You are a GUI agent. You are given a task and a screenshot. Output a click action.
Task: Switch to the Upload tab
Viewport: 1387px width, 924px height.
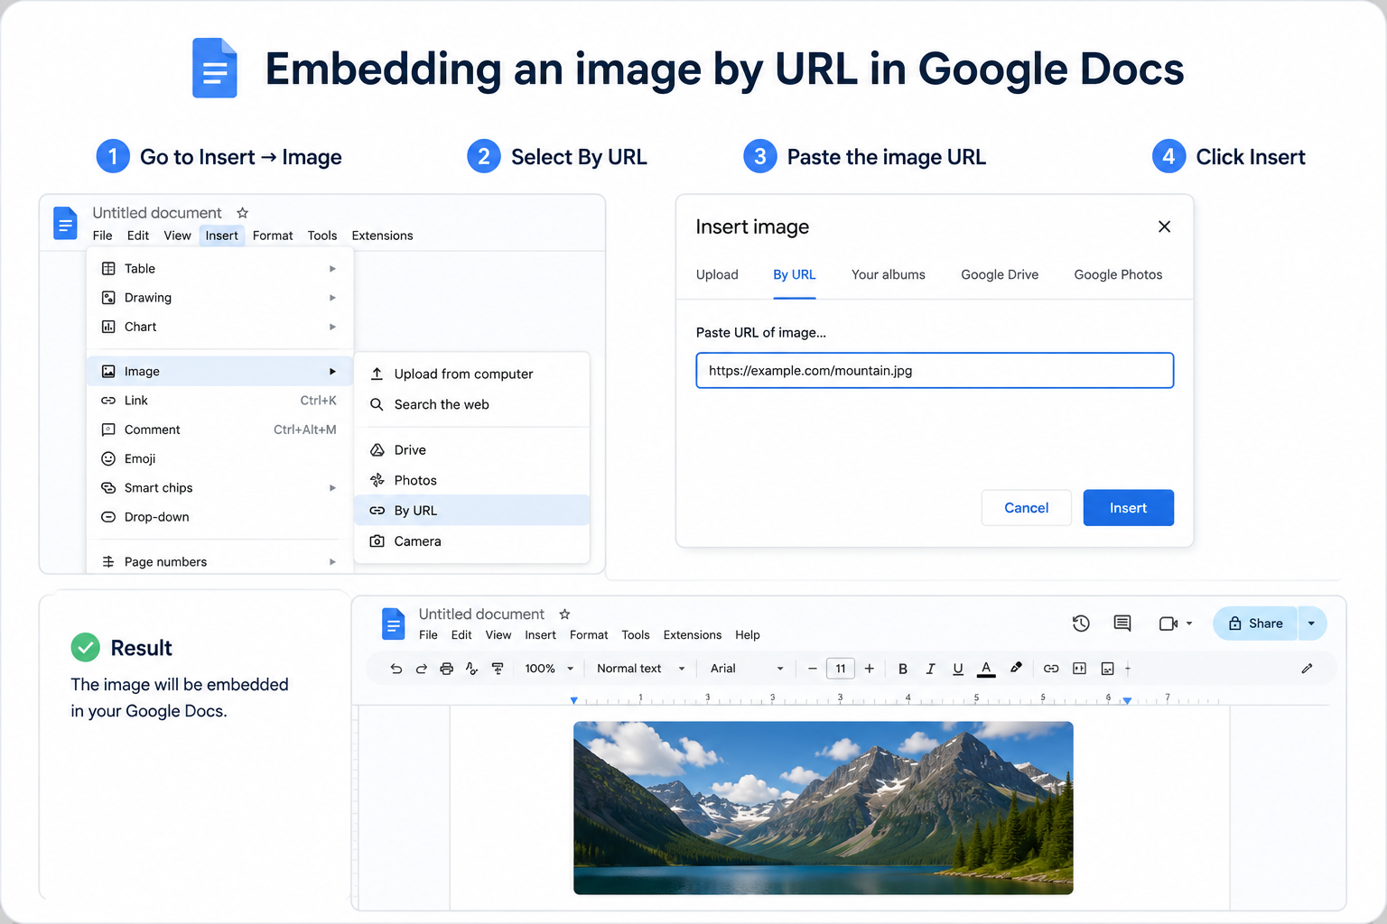tap(717, 274)
